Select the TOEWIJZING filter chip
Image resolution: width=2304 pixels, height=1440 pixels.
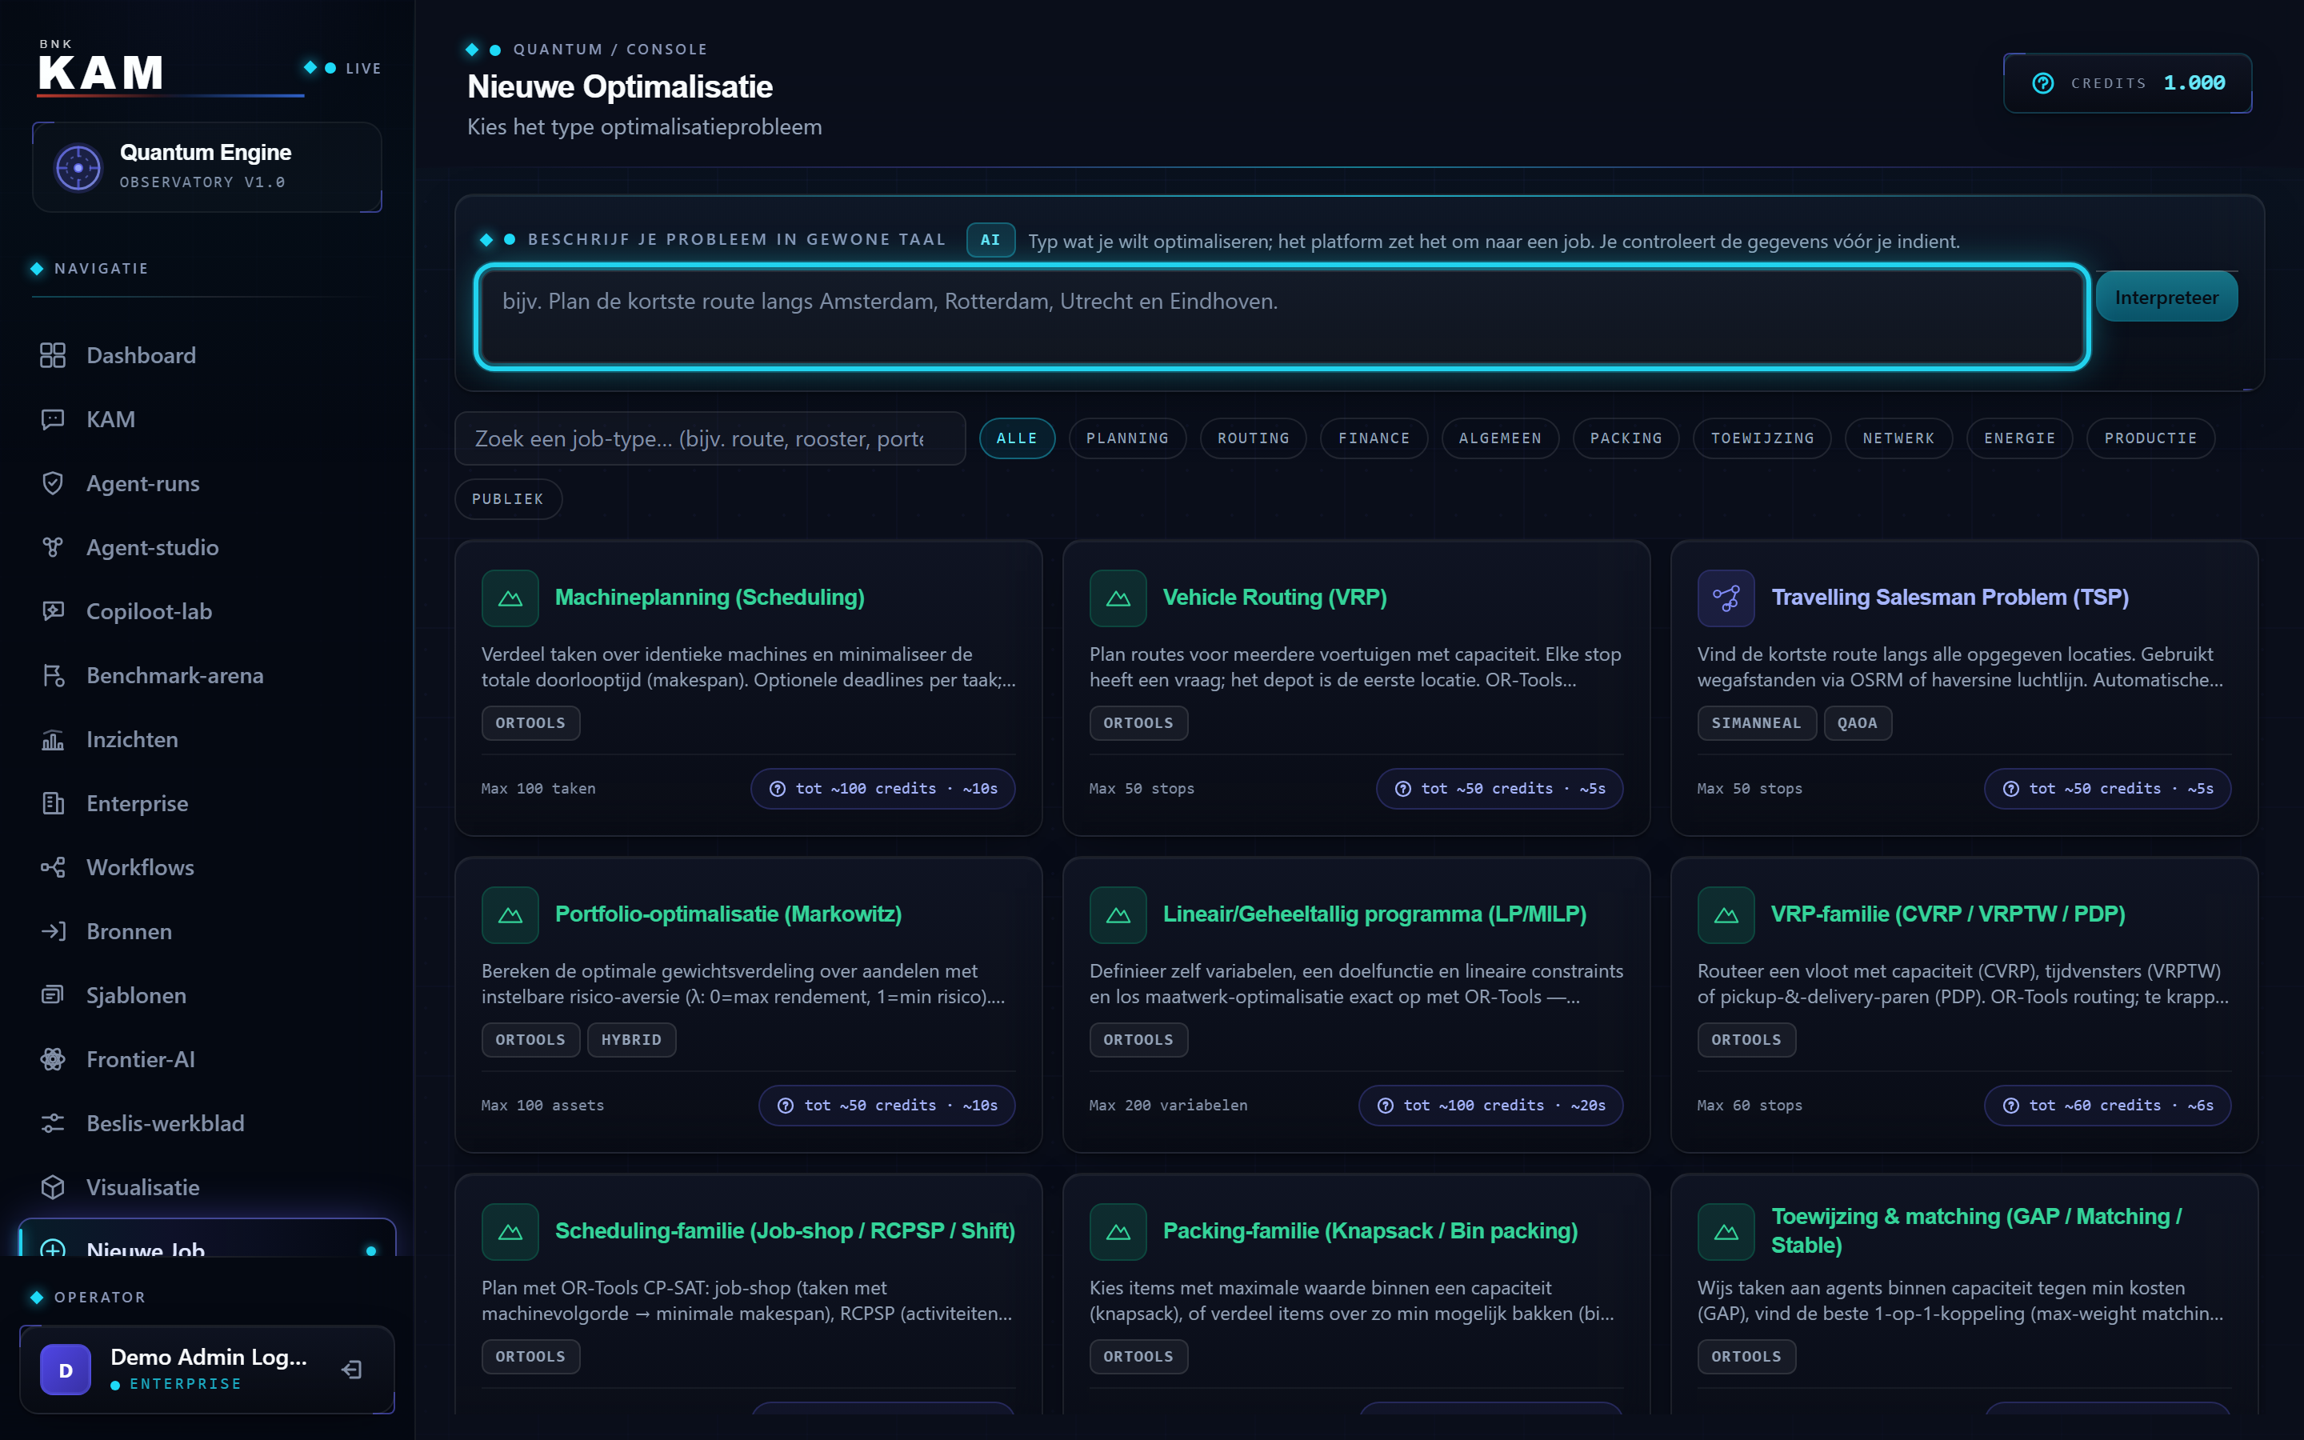point(1762,438)
